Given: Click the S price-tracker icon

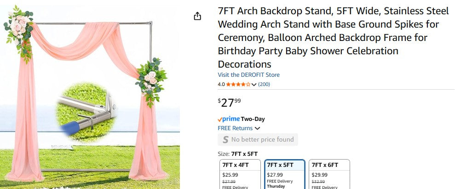Looking at the screenshot, I should 225,139.
